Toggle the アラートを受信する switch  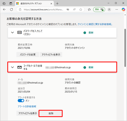tap(21, 101)
